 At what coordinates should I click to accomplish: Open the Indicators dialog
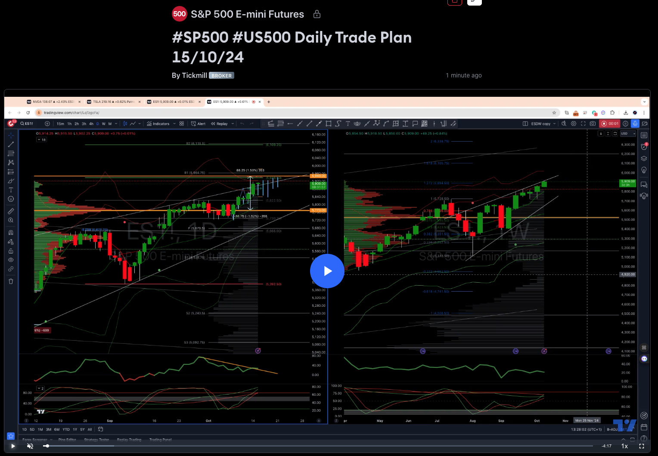tap(158, 123)
